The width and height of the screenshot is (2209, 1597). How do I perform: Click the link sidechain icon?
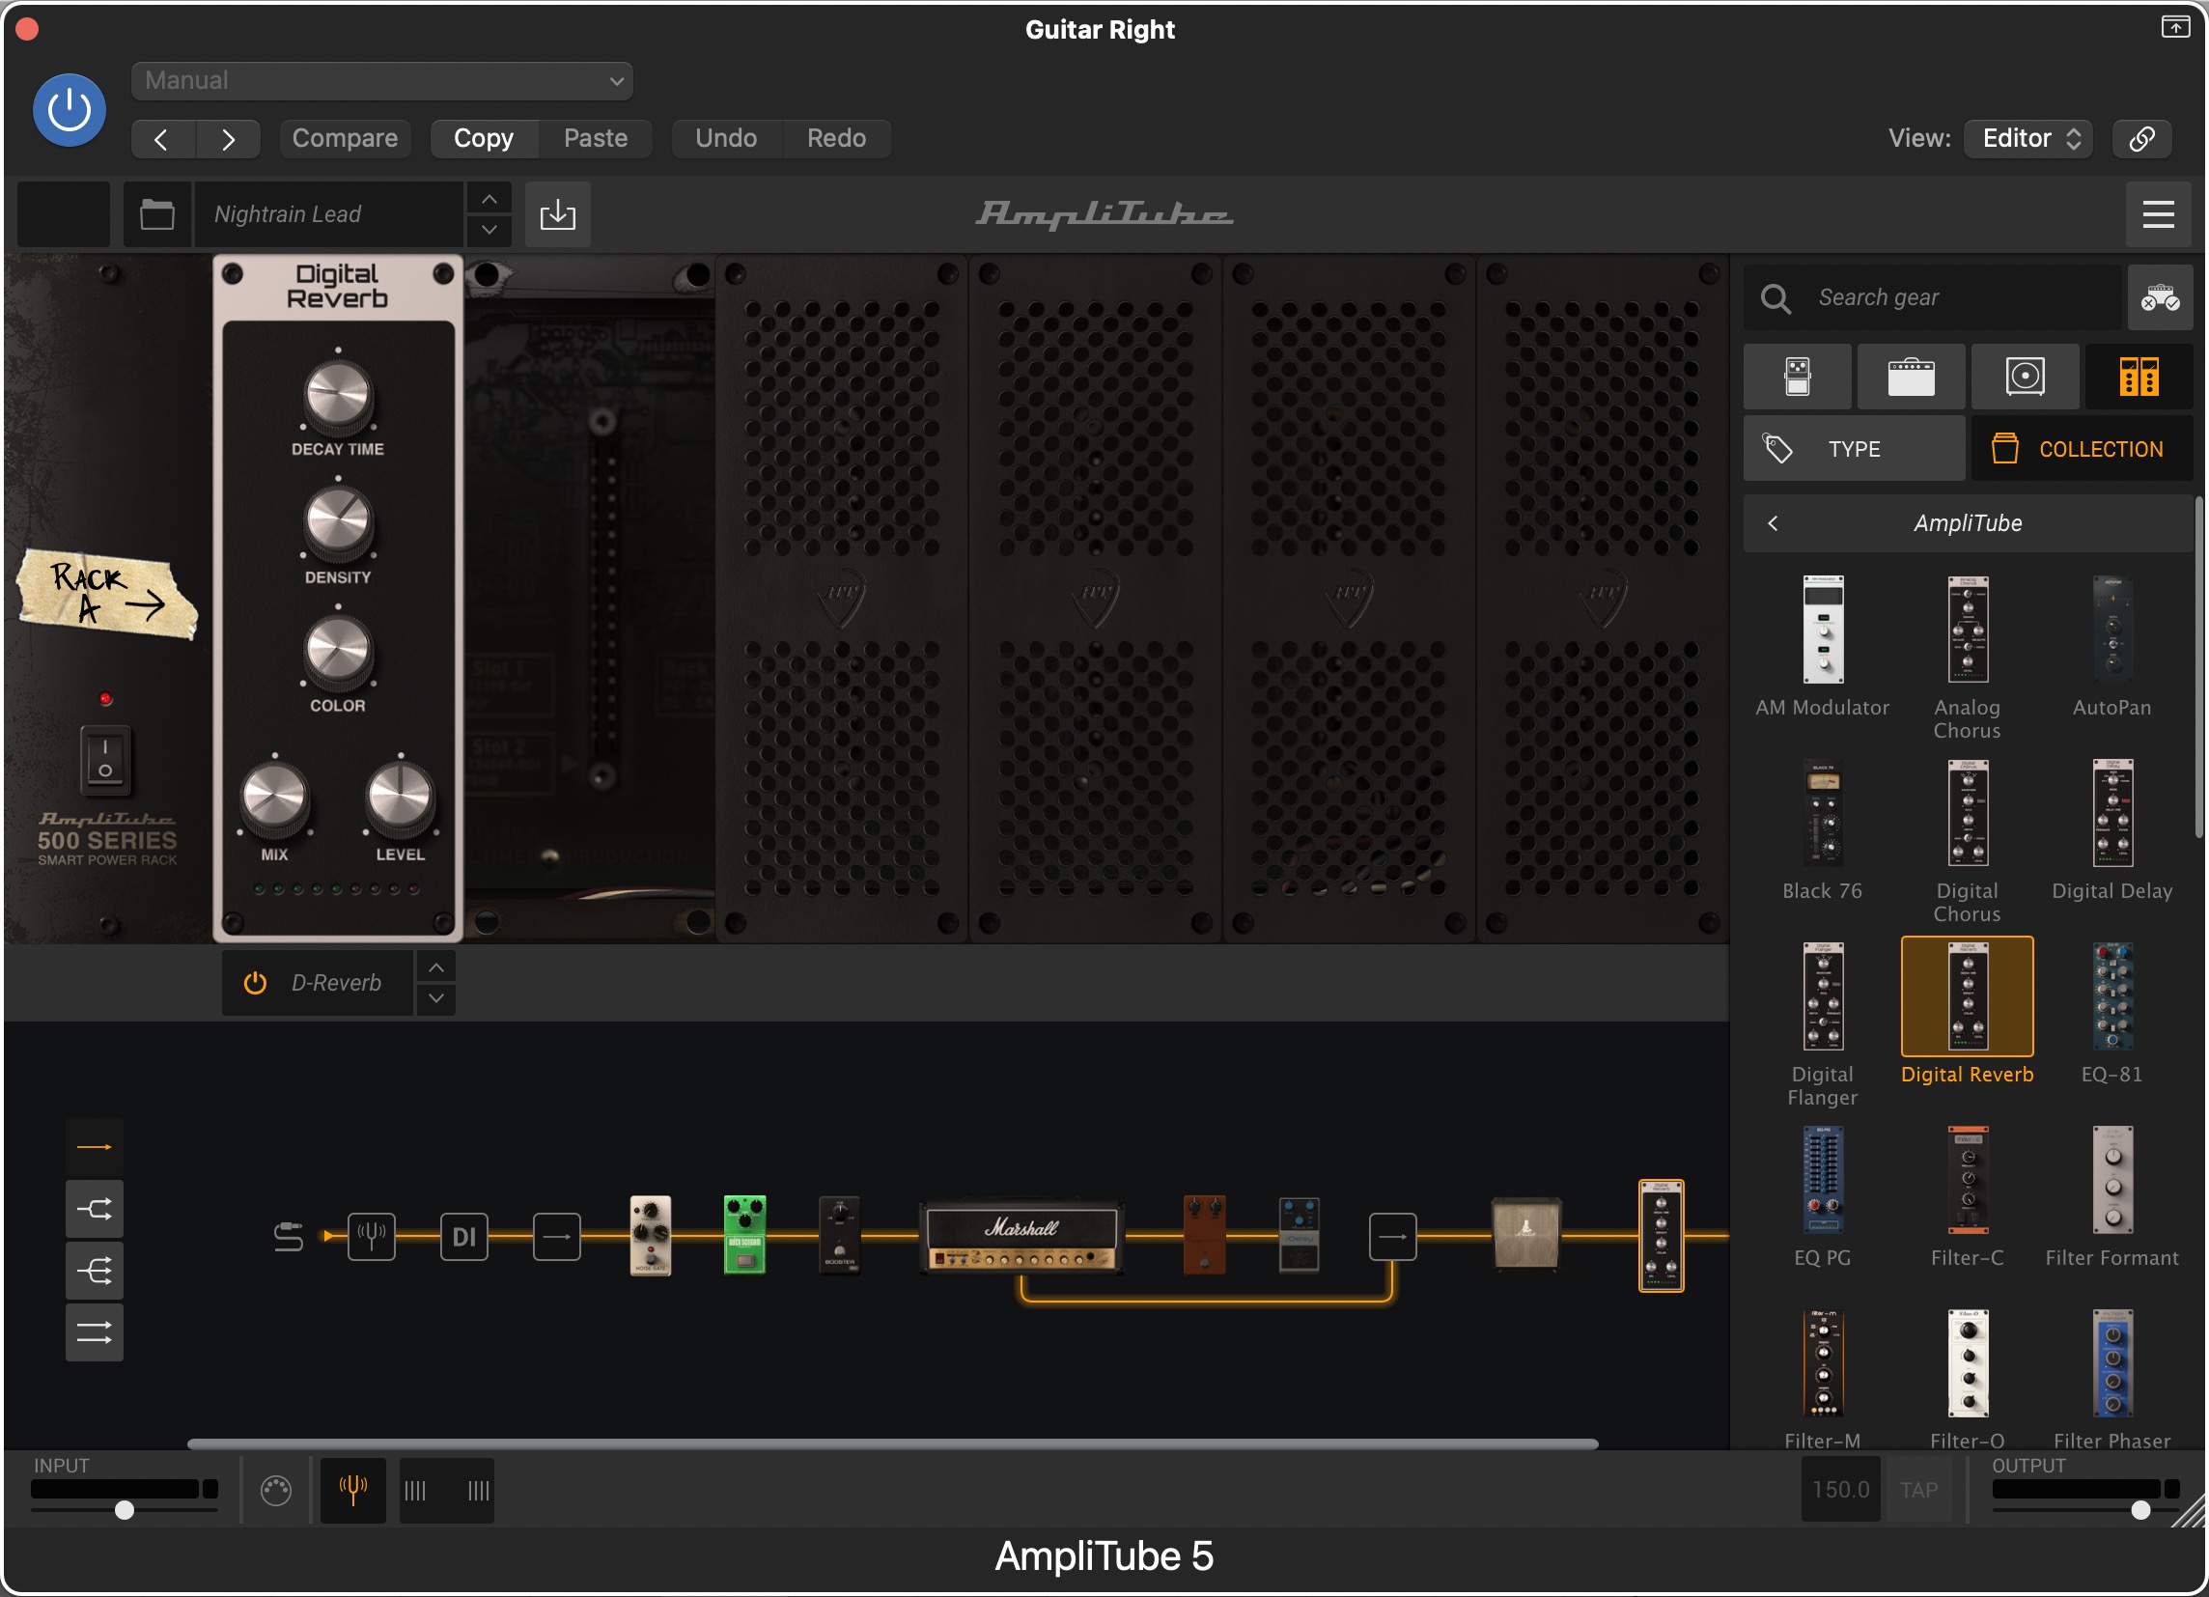[2141, 138]
